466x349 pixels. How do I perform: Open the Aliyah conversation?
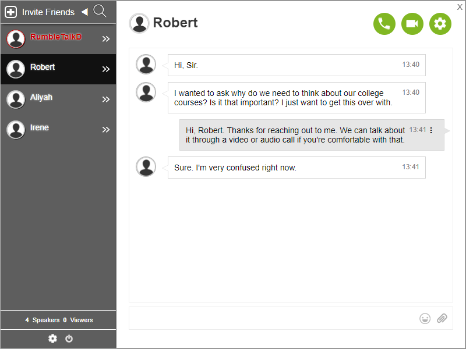point(41,98)
